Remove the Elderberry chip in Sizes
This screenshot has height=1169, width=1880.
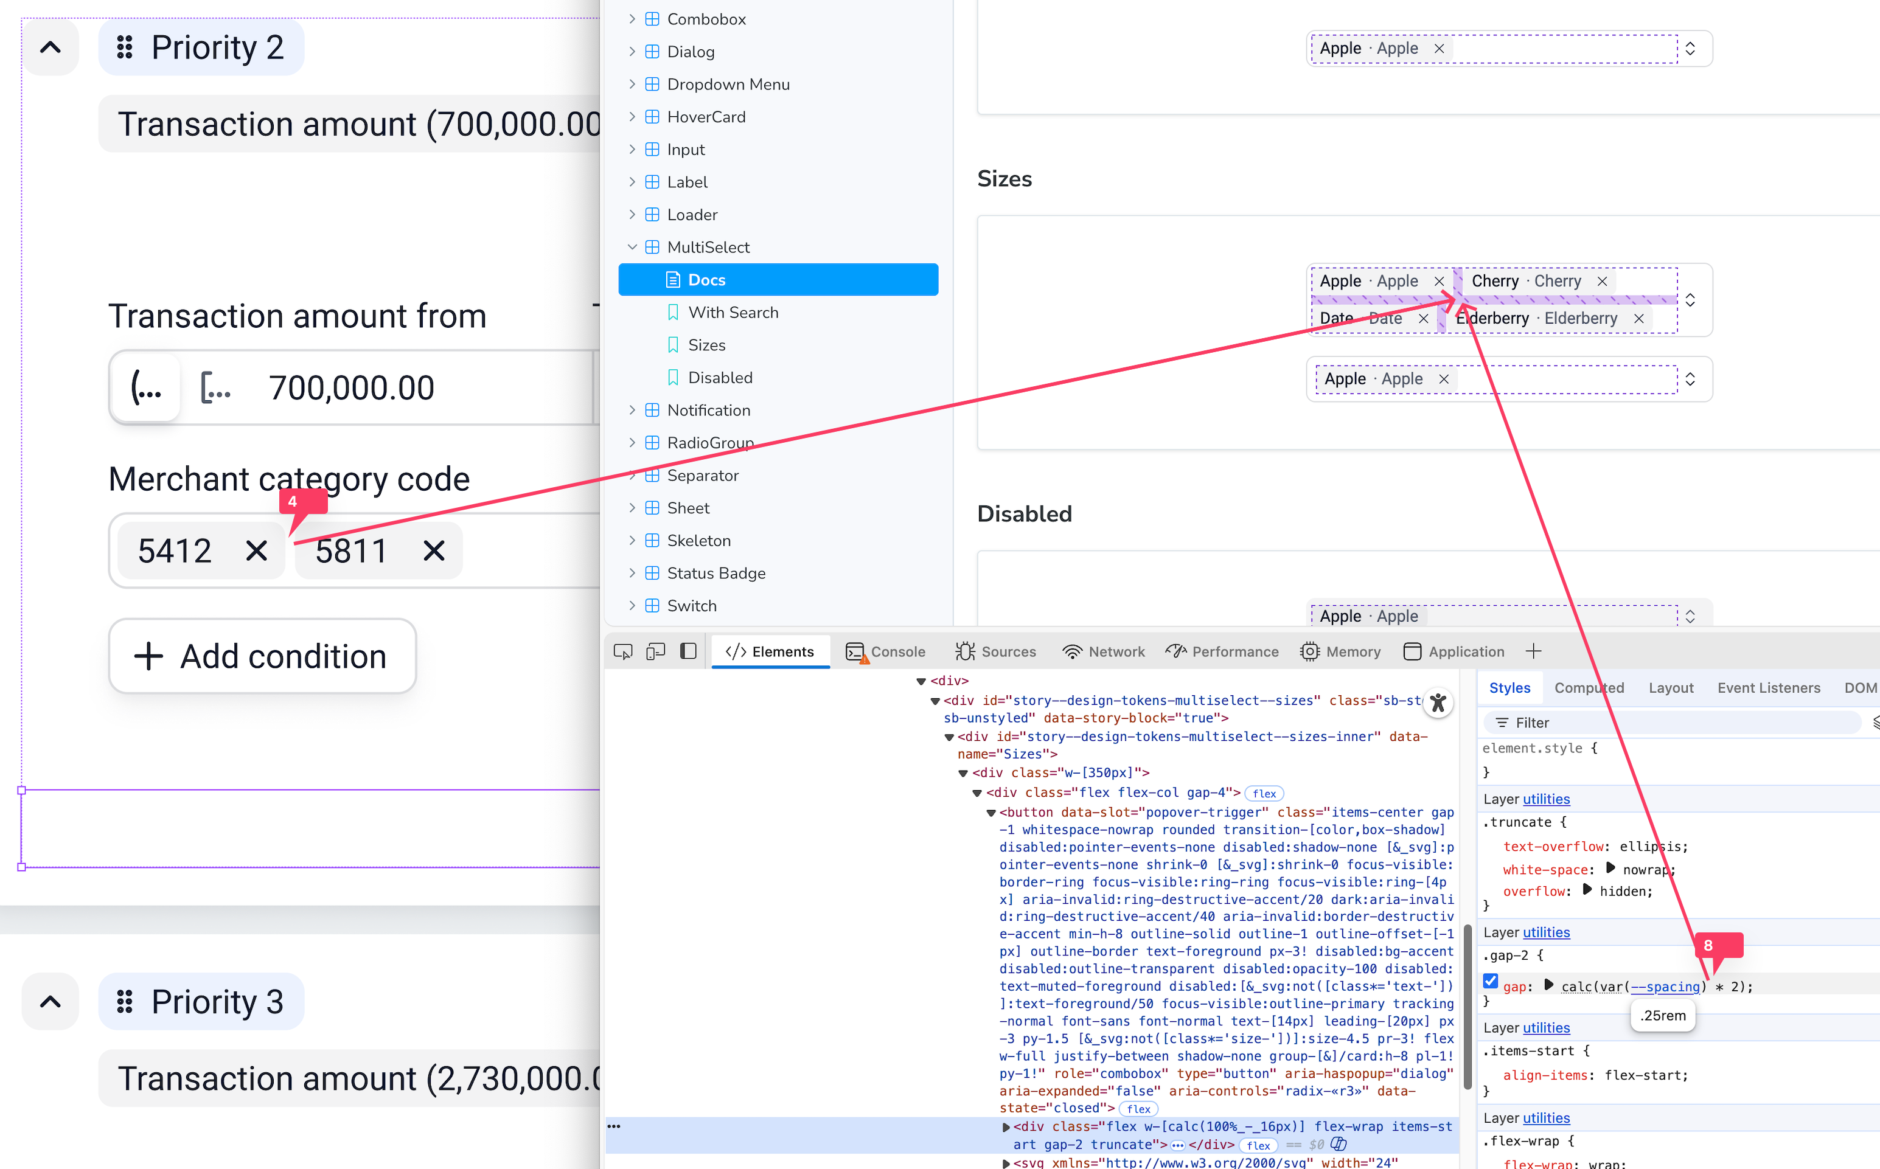coord(1638,319)
